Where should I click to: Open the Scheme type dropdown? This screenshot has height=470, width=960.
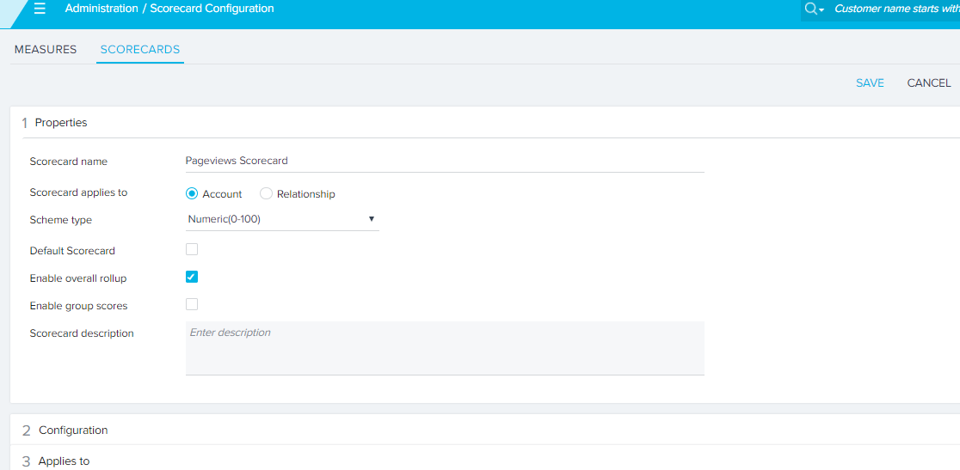point(282,219)
